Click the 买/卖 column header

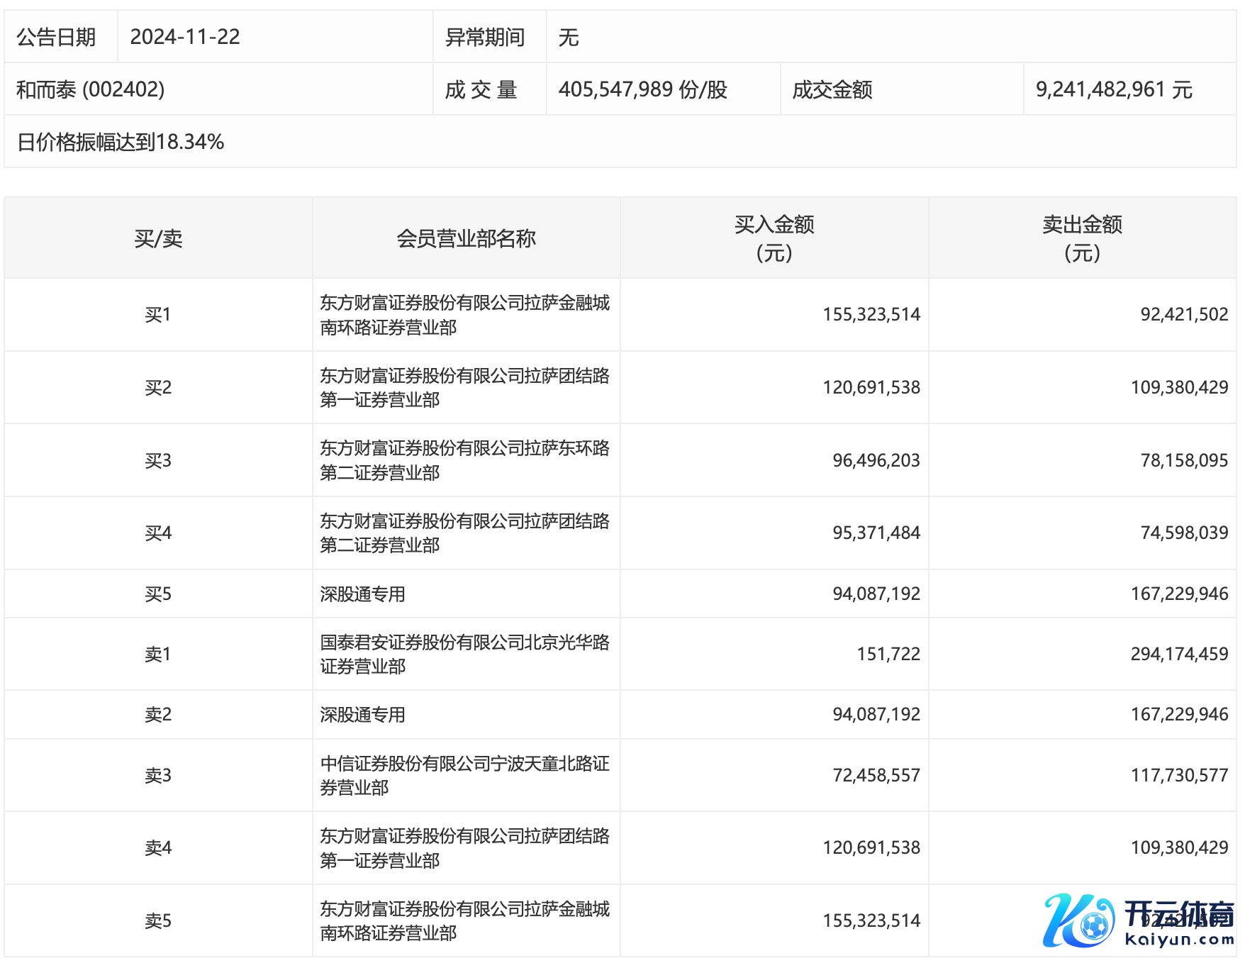158,238
